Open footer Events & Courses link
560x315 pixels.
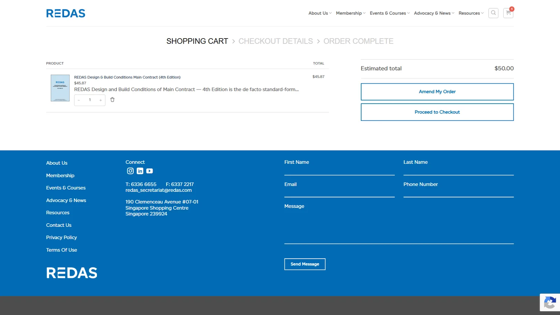click(66, 188)
